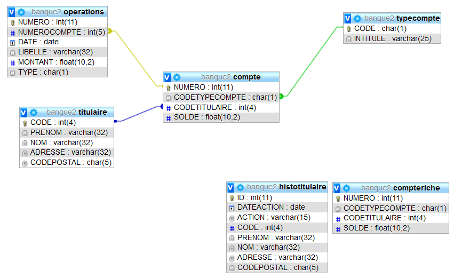454x278 pixels.
Task: Click gear icon on titulaire table
Action: (x=34, y=112)
